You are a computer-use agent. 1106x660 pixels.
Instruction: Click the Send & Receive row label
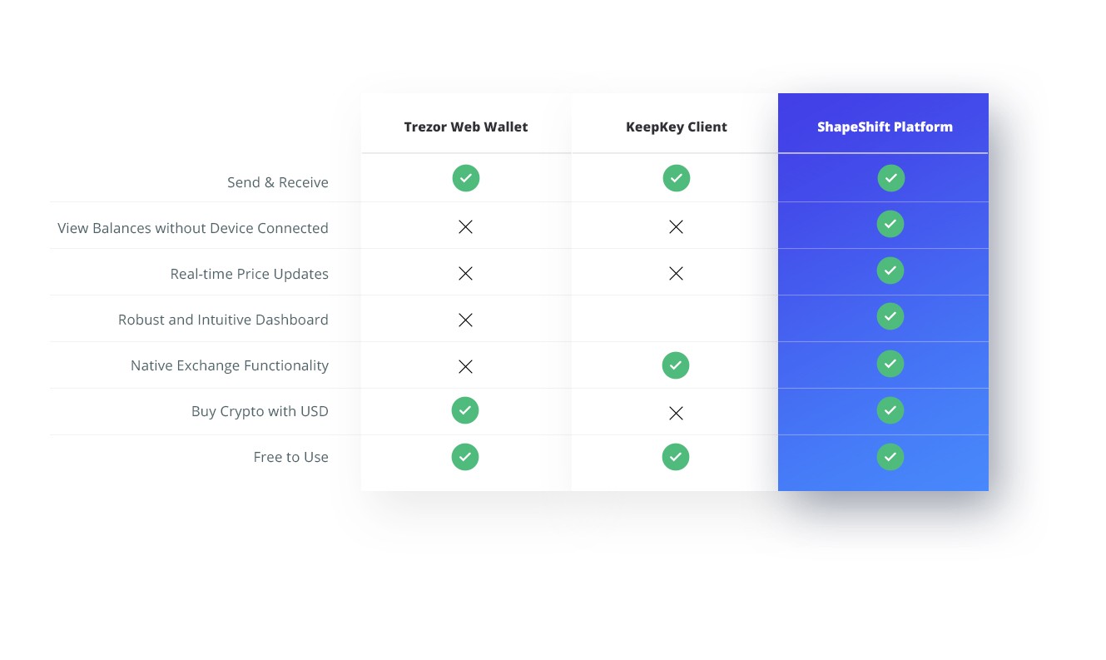pyautogui.click(x=278, y=182)
